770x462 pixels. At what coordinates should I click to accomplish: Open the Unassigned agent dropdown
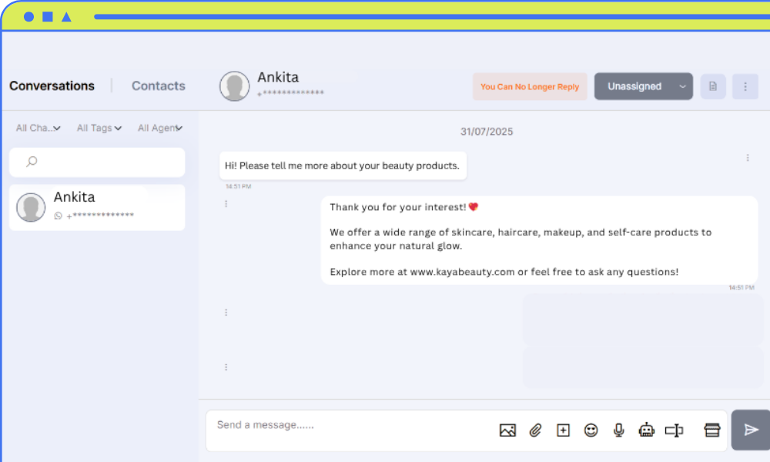coord(682,87)
